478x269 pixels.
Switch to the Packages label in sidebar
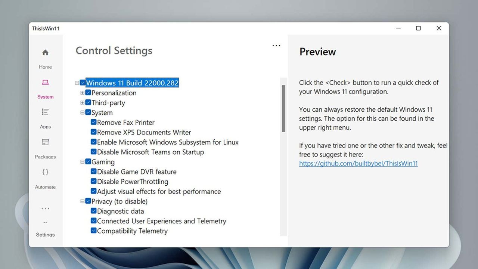click(45, 157)
